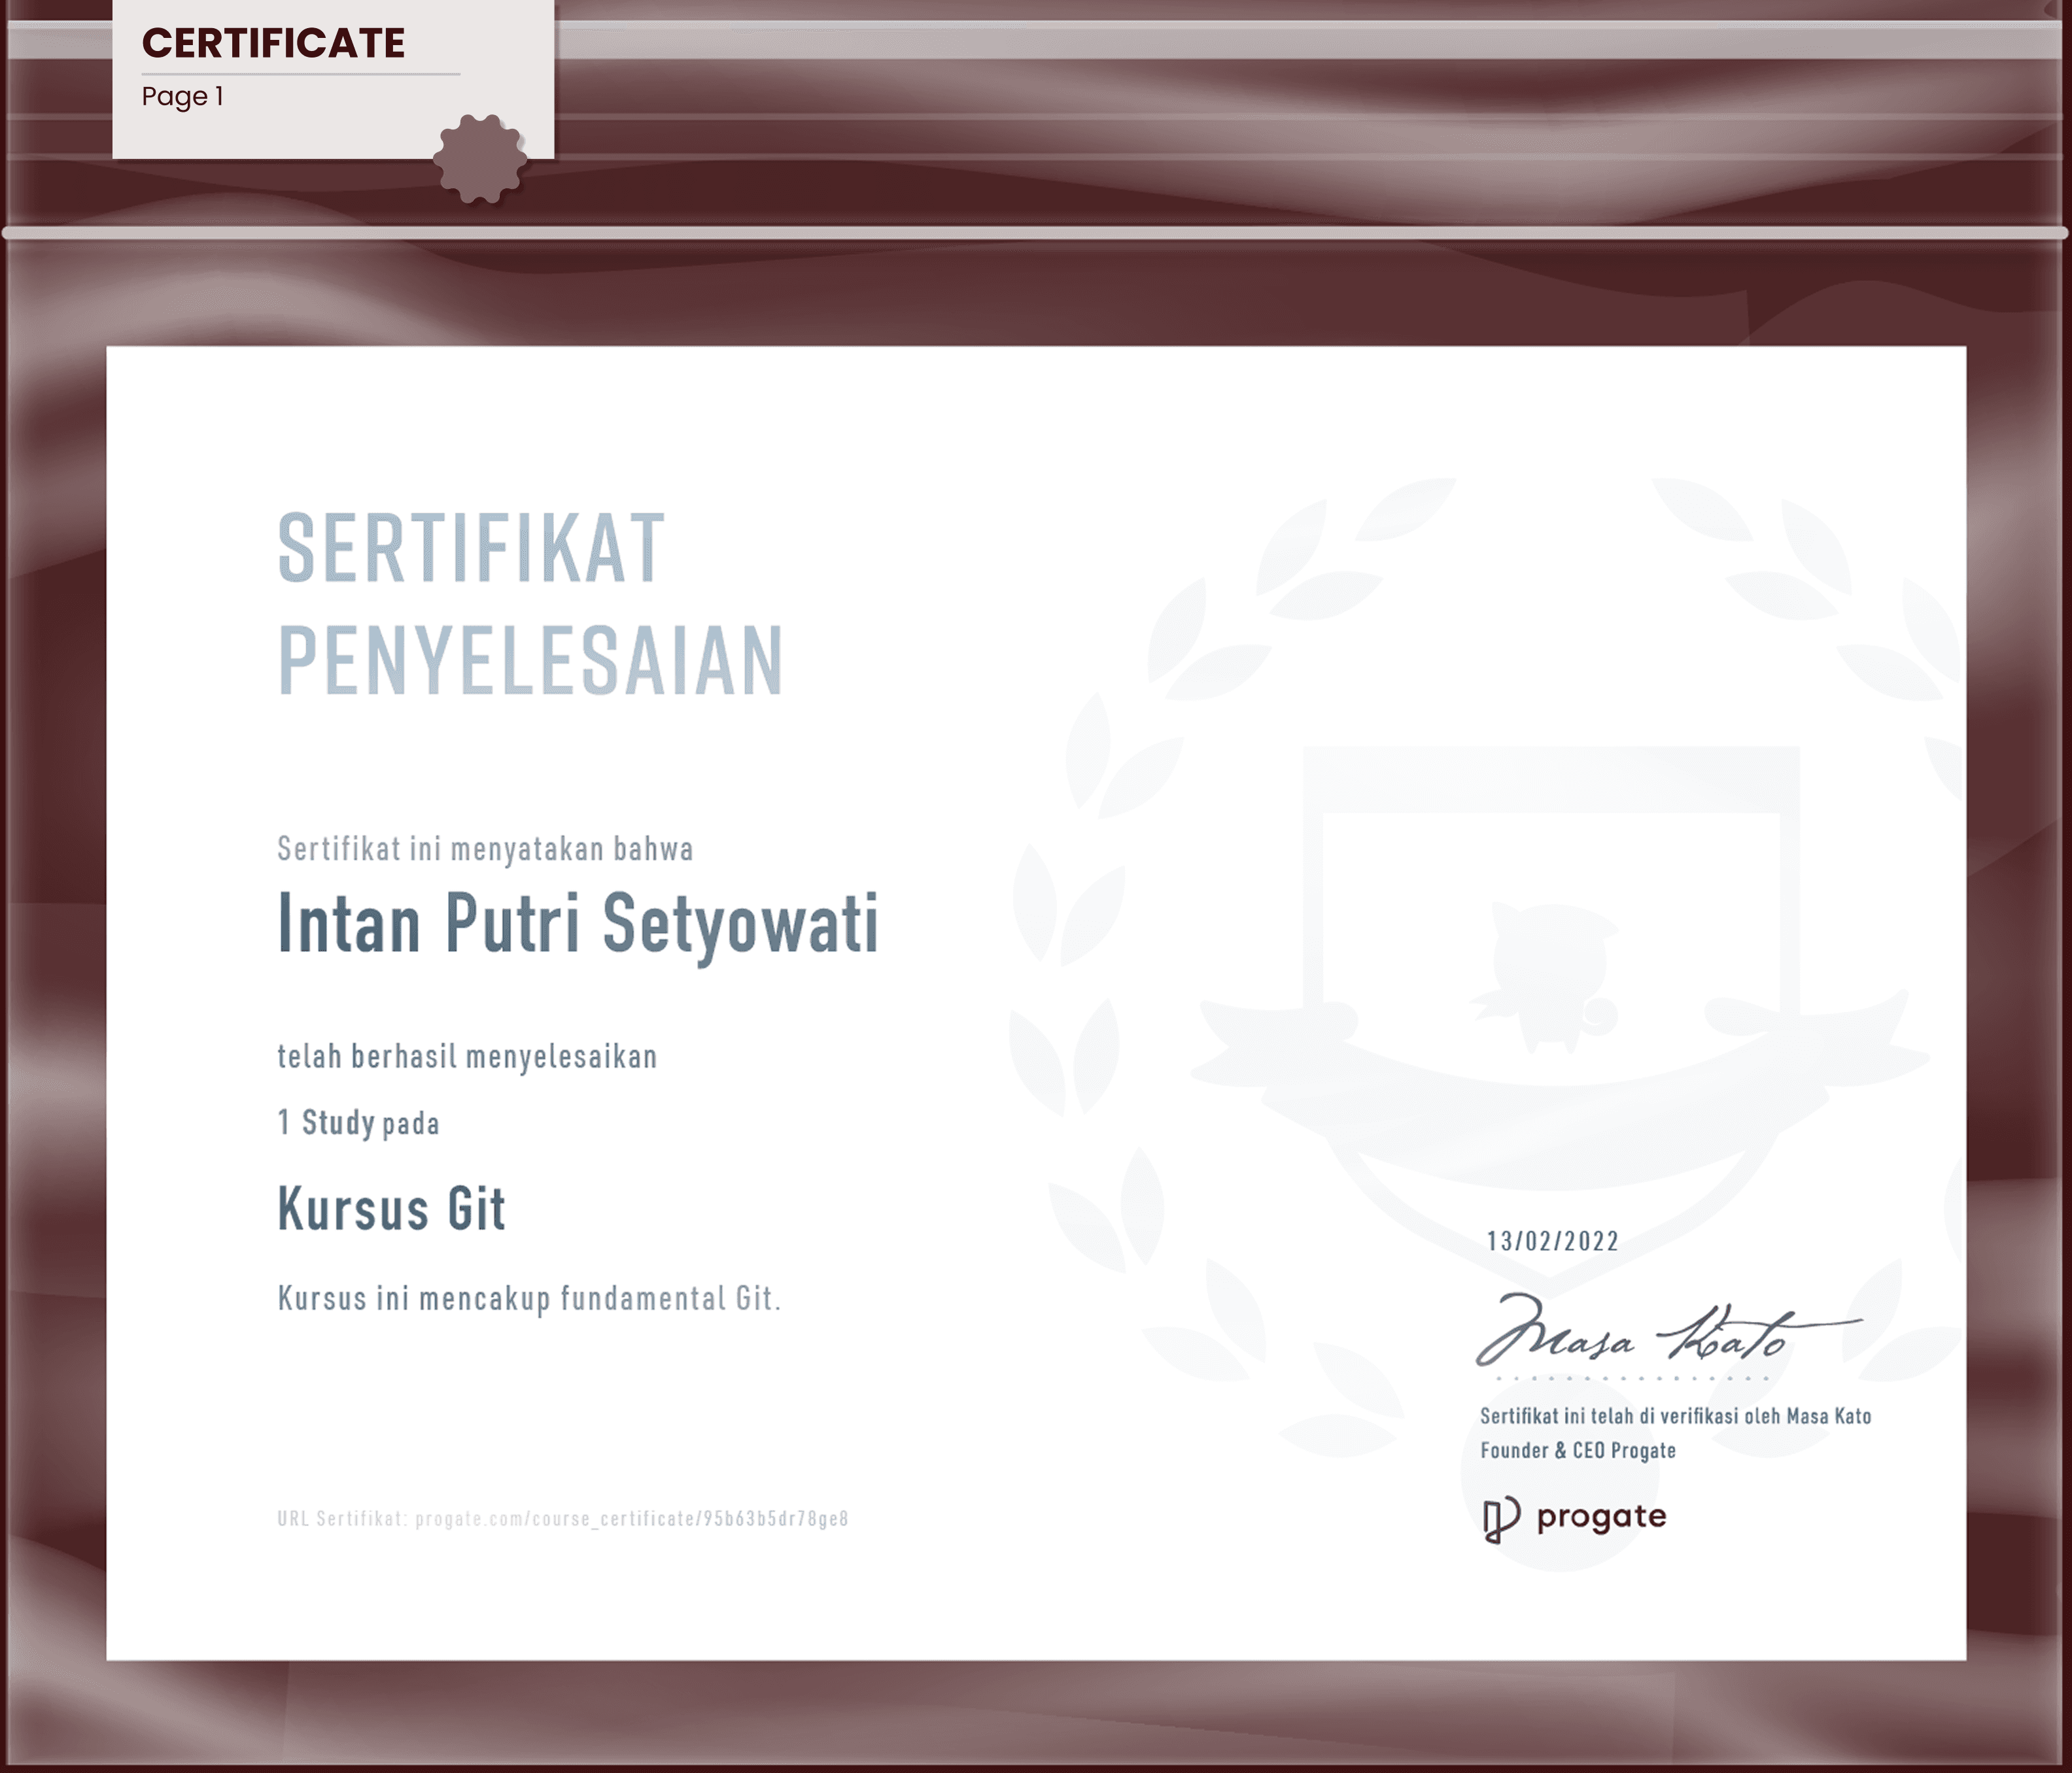Viewport: 2072px width, 1773px height.
Task: Click the progate wordmark text
Action: pos(1601,1517)
